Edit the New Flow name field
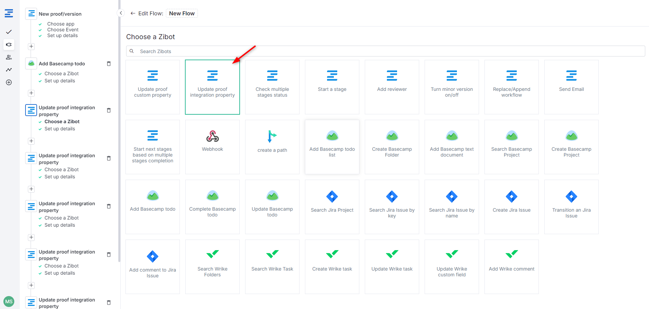The width and height of the screenshot is (649, 309). (x=182, y=13)
